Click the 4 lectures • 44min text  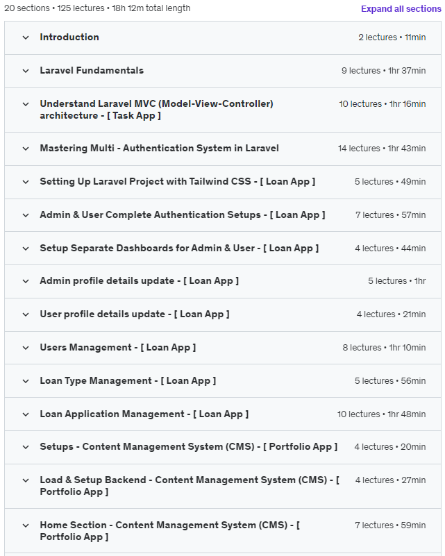[390, 248]
